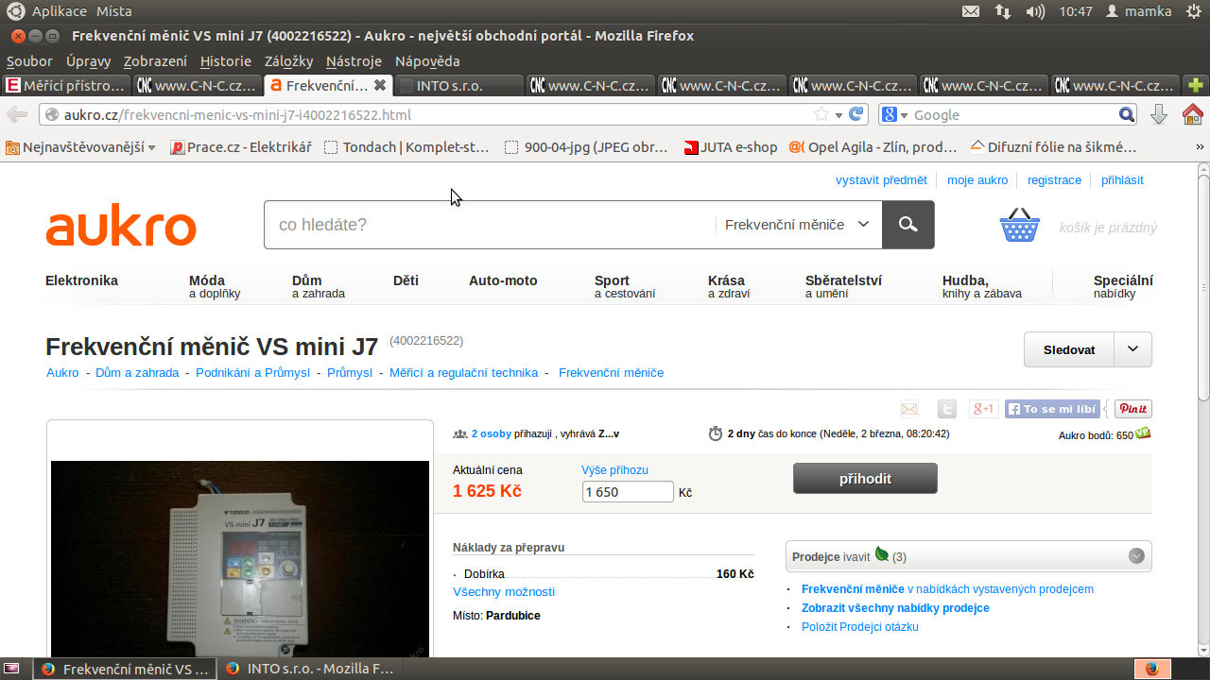The height and width of the screenshot is (680, 1210).
Task: Reload the page with the refresh icon
Action: [856, 114]
